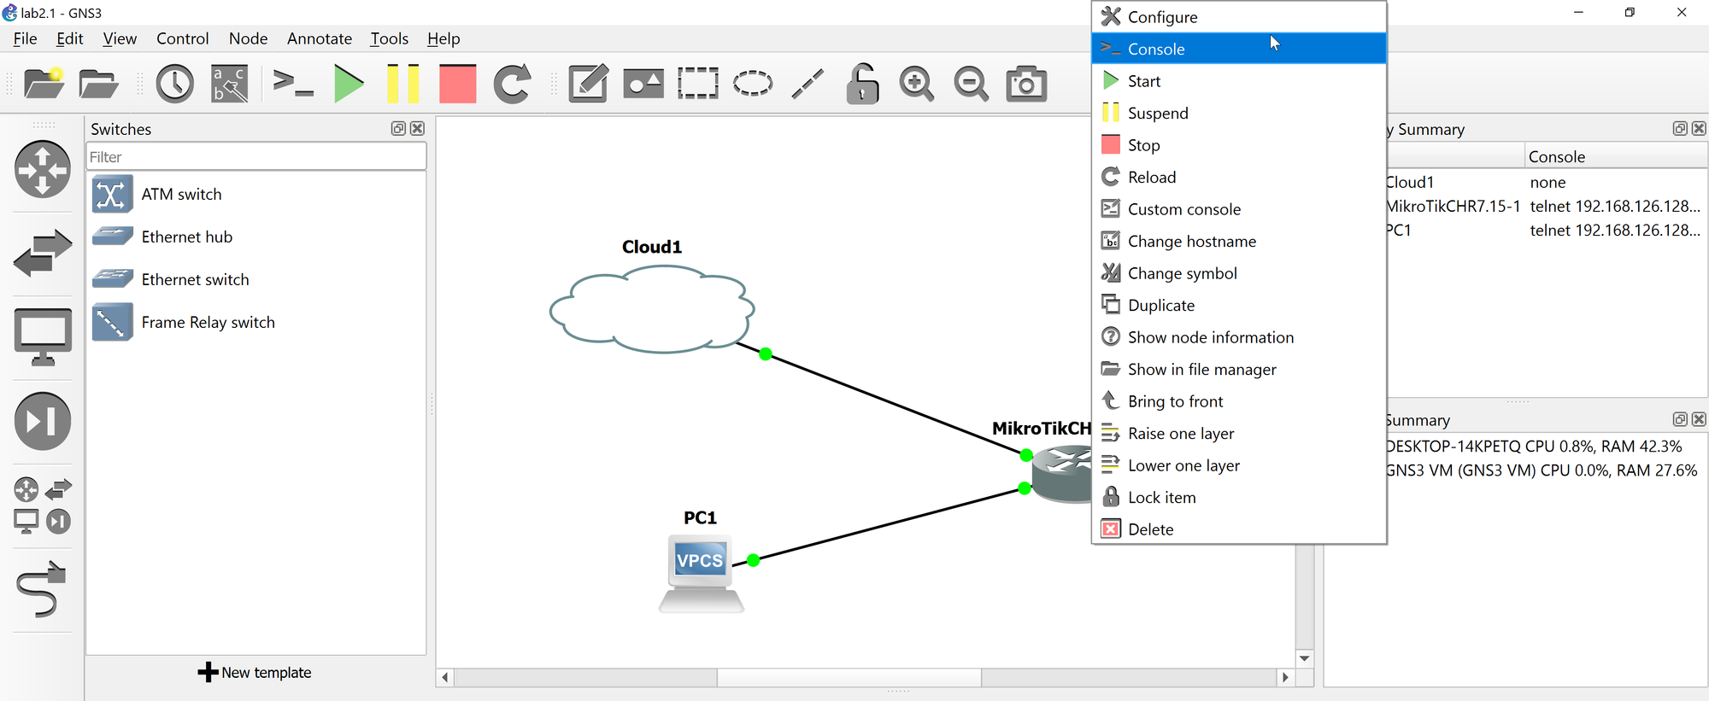
Task: Click the zoom out magnifier icon
Action: point(972,84)
